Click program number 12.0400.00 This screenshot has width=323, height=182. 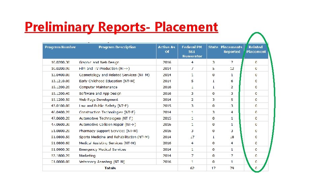click(x=60, y=75)
